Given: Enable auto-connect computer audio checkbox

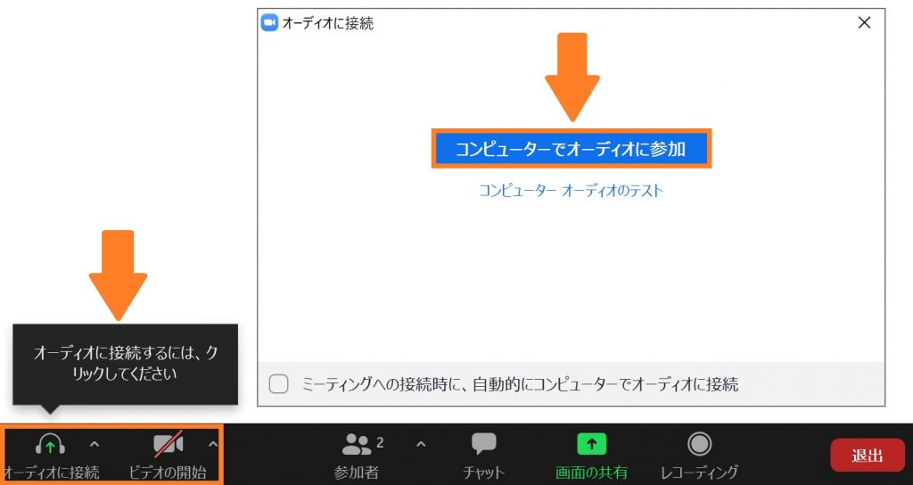Looking at the screenshot, I should 278,384.
